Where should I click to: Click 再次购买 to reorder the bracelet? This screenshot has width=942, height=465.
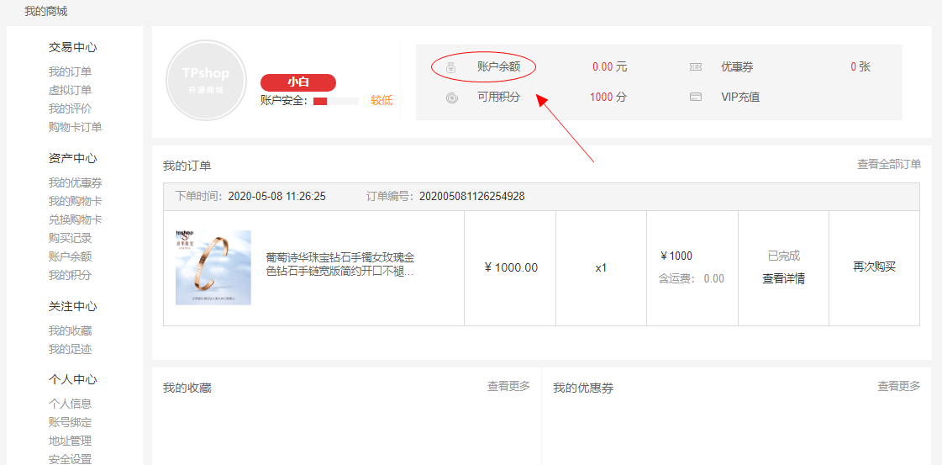click(x=874, y=267)
